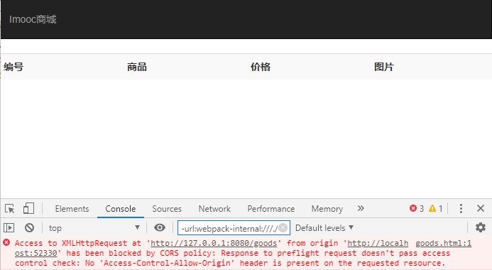Switch to the Console tab
492x270 pixels.
[121, 209]
